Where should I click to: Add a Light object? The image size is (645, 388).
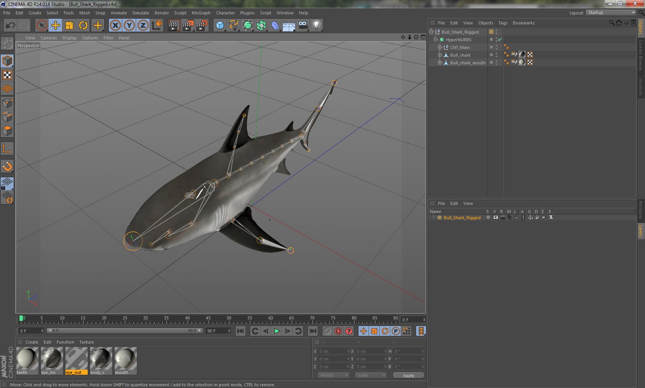(317, 25)
